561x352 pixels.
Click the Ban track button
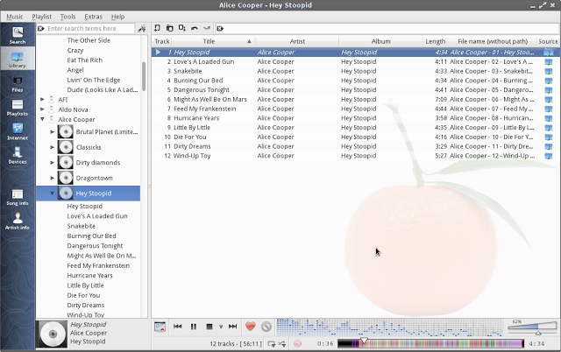click(x=266, y=327)
